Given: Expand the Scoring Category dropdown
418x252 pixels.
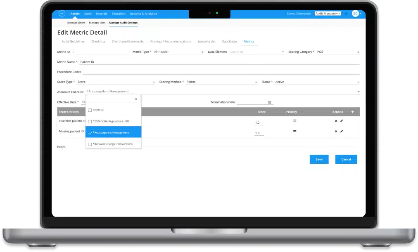Looking at the screenshot, I should [358, 52].
